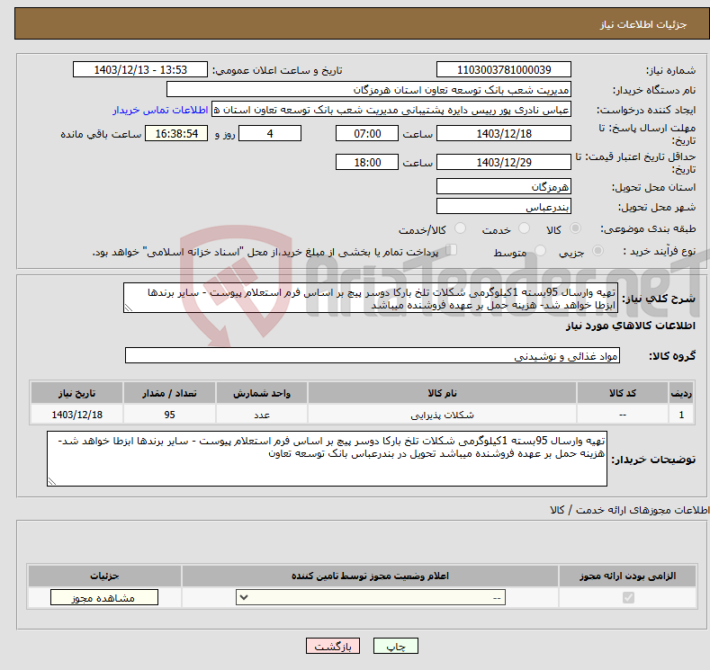Select the متوسط purchase type radio

coord(540,251)
